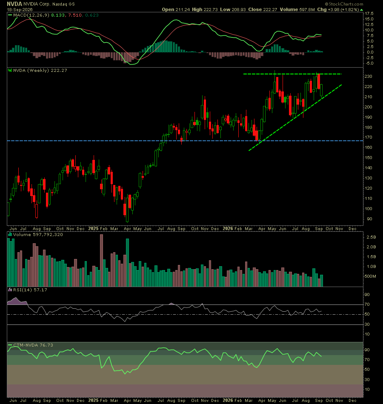Click the Volume 597.8M header value
This screenshot has height=404, width=383.
(x=297, y=9)
